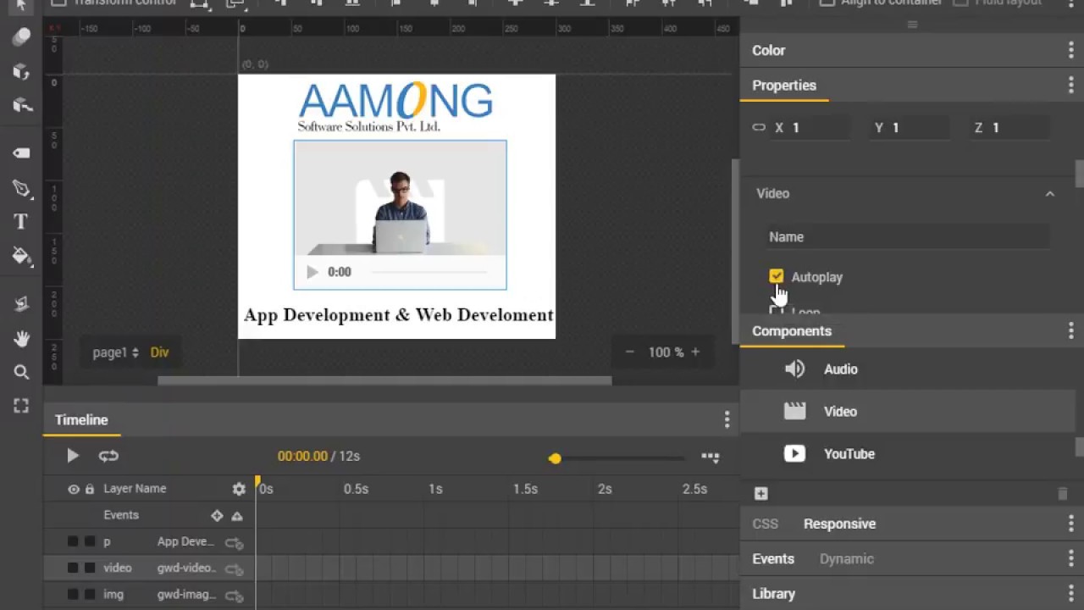Image resolution: width=1084 pixels, height=610 pixels.
Task: Click the video progress bar on stage
Action: [x=430, y=272]
